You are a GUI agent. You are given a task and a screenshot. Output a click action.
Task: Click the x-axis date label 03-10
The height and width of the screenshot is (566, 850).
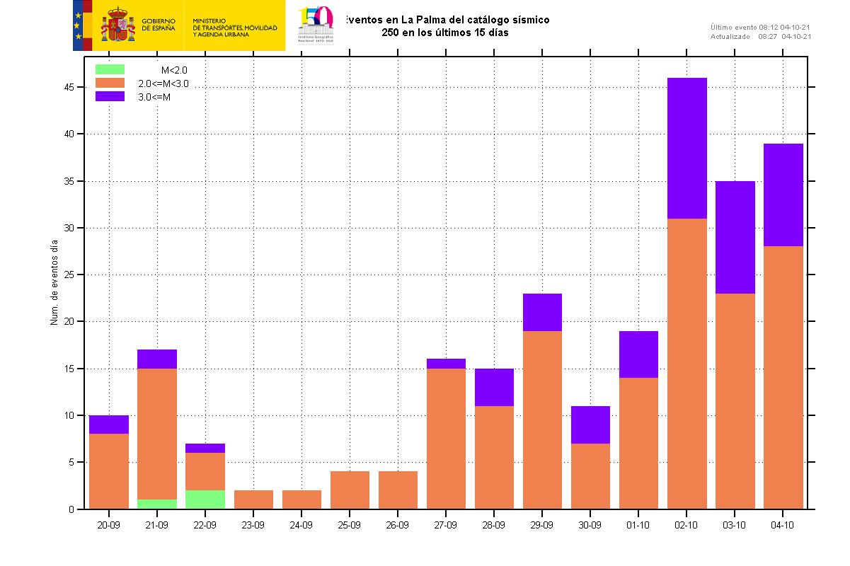tap(734, 526)
